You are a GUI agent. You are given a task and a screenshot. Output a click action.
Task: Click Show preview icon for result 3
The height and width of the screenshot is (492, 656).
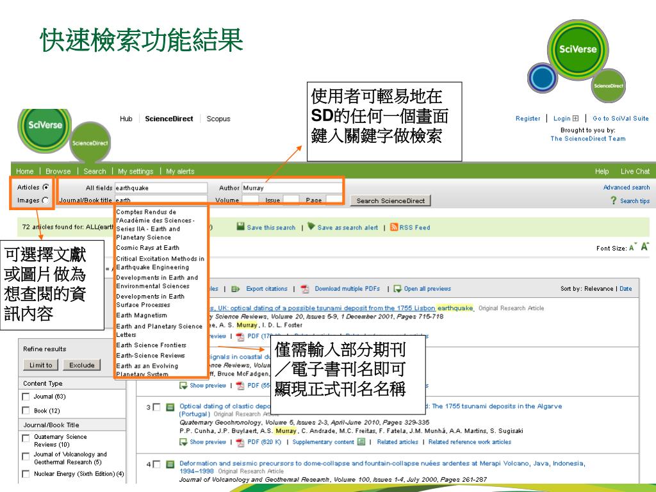(x=183, y=442)
